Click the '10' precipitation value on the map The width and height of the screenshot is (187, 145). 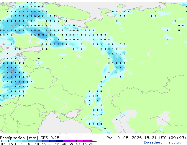click(43, 35)
